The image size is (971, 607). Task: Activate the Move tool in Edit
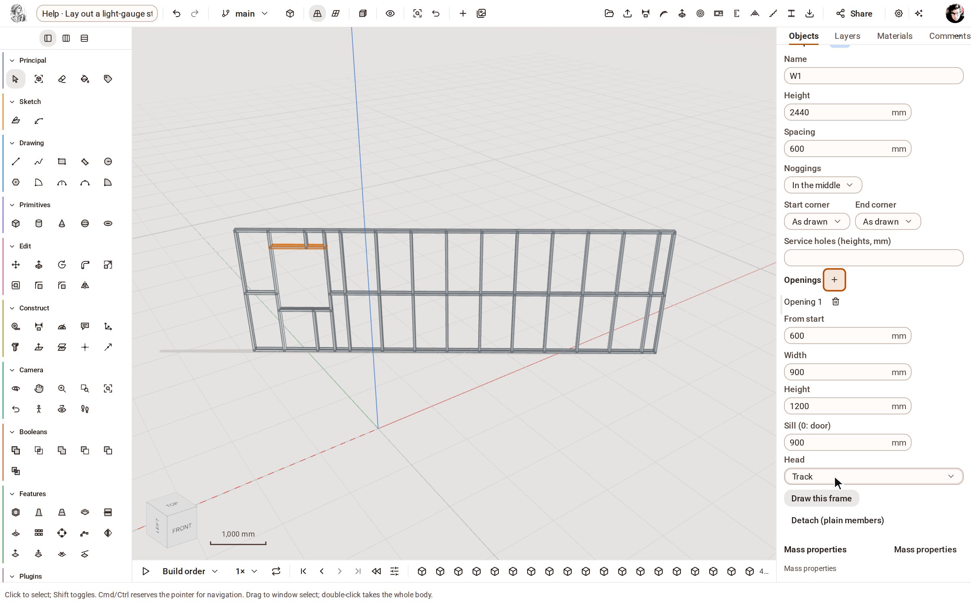click(16, 265)
